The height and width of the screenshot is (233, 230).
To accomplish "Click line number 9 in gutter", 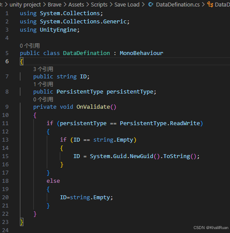I will tap(7, 107).
